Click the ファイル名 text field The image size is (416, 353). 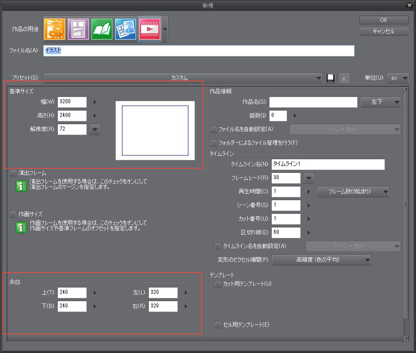click(x=199, y=50)
